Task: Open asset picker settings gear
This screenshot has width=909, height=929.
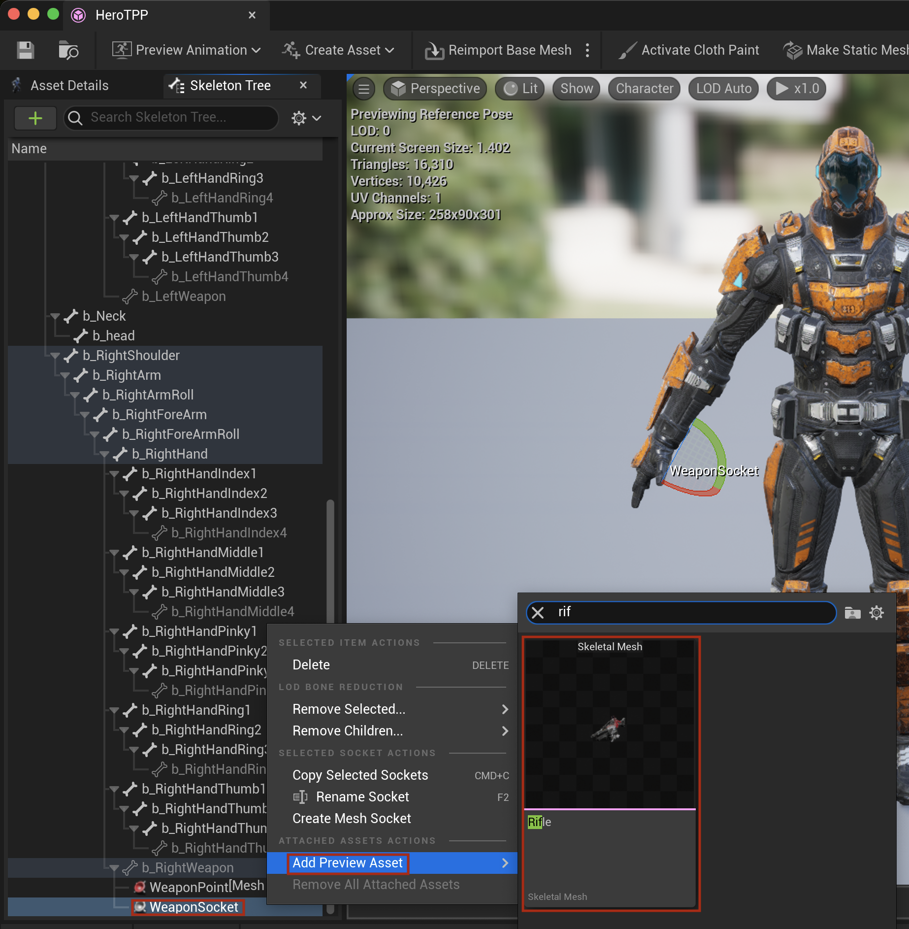Action: click(877, 613)
